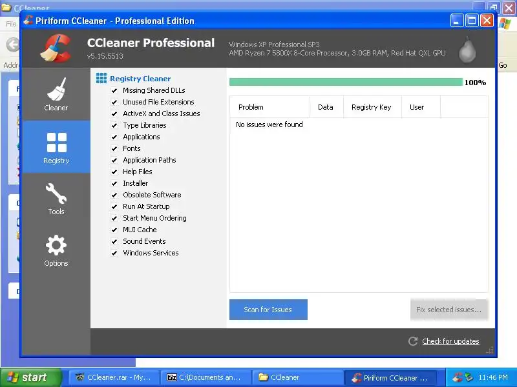Click the v5.15.5513 version text
This screenshot has height=387, width=517.
pyautogui.click(x=105, y=56)
